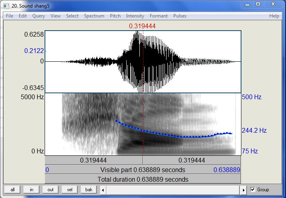Minimize the Sound shang5 window
Image resolution: width=286 pixels, height=198 pixels.
point(247,4)
